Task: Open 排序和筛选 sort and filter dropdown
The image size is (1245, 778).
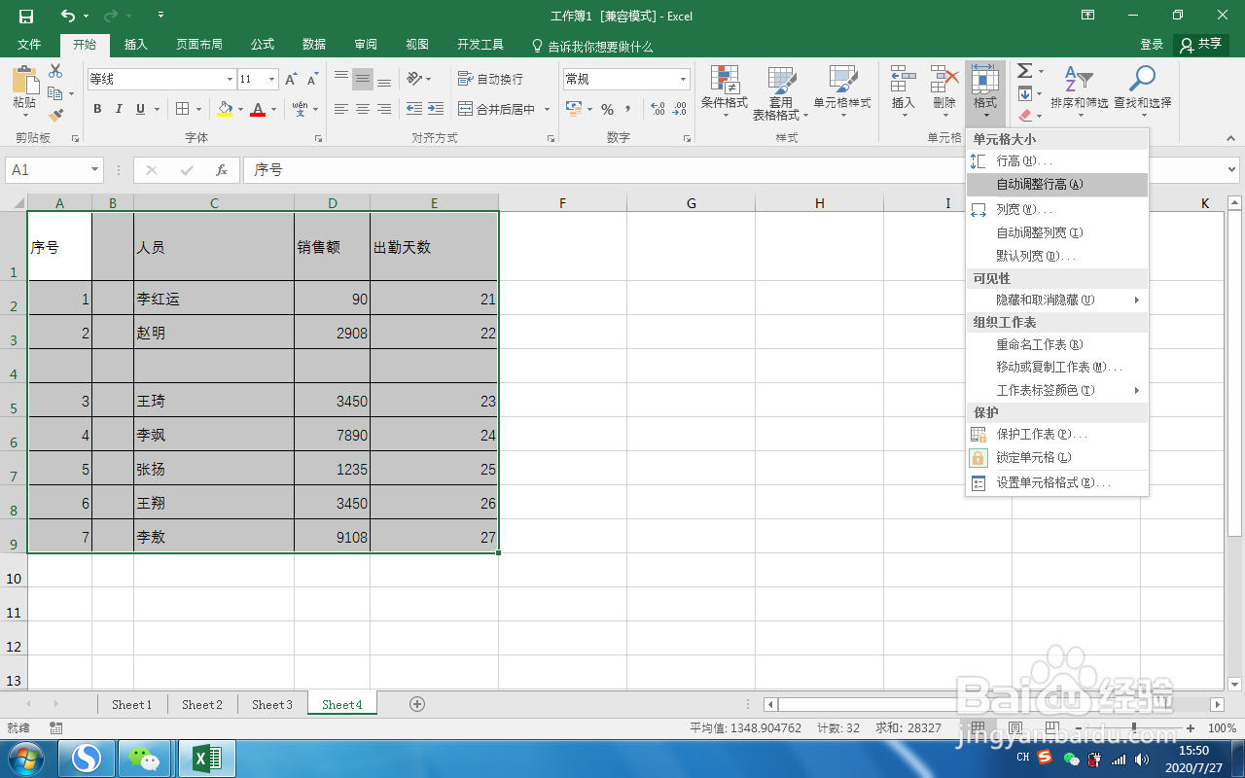Action: pos(1079,93)
